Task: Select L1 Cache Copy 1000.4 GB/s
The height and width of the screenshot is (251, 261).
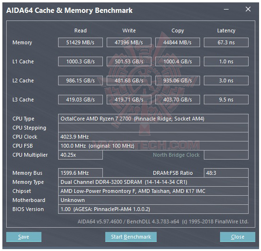Action: click(178, 61)
